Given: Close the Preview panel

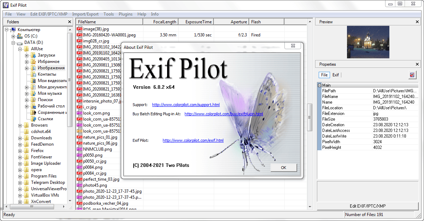Looking at the screenshot, I should [417, 22].
